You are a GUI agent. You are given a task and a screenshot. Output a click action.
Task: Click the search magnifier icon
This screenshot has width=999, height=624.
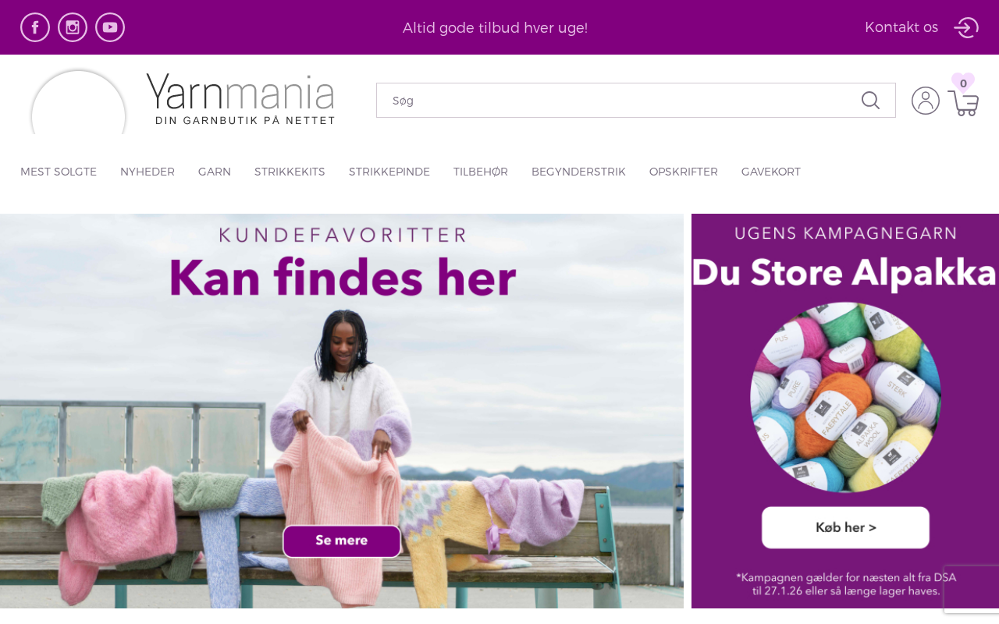click(x=870, y=101)
